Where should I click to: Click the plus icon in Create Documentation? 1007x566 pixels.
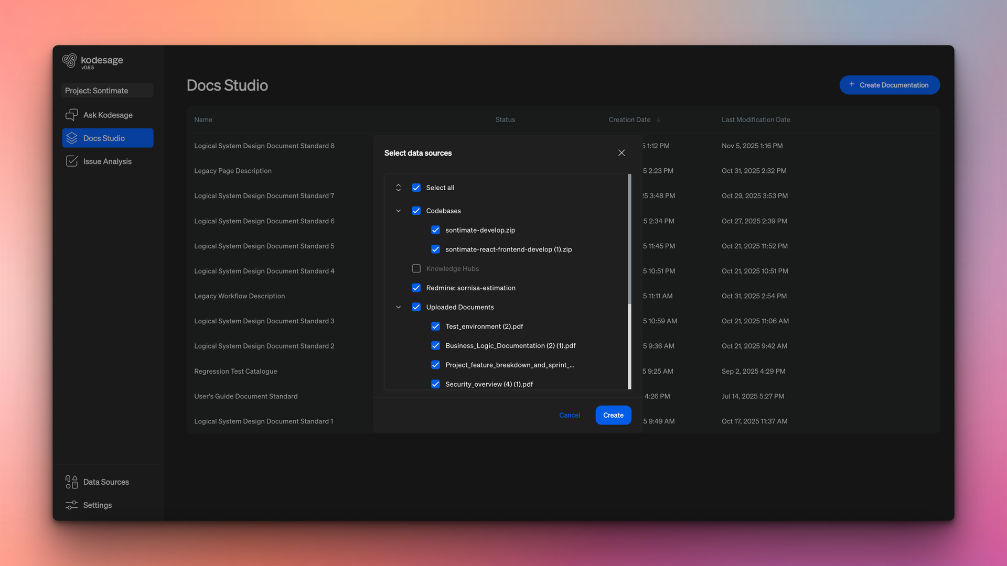pyautogui.click(x=852, y=84)
